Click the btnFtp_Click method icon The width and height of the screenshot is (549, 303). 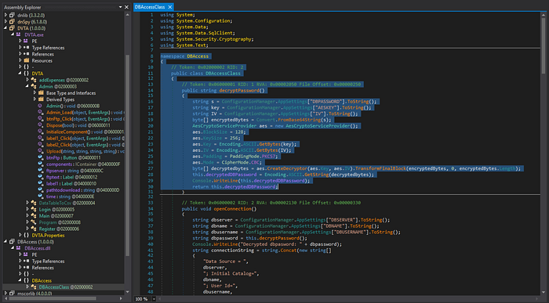pos(40,119)
